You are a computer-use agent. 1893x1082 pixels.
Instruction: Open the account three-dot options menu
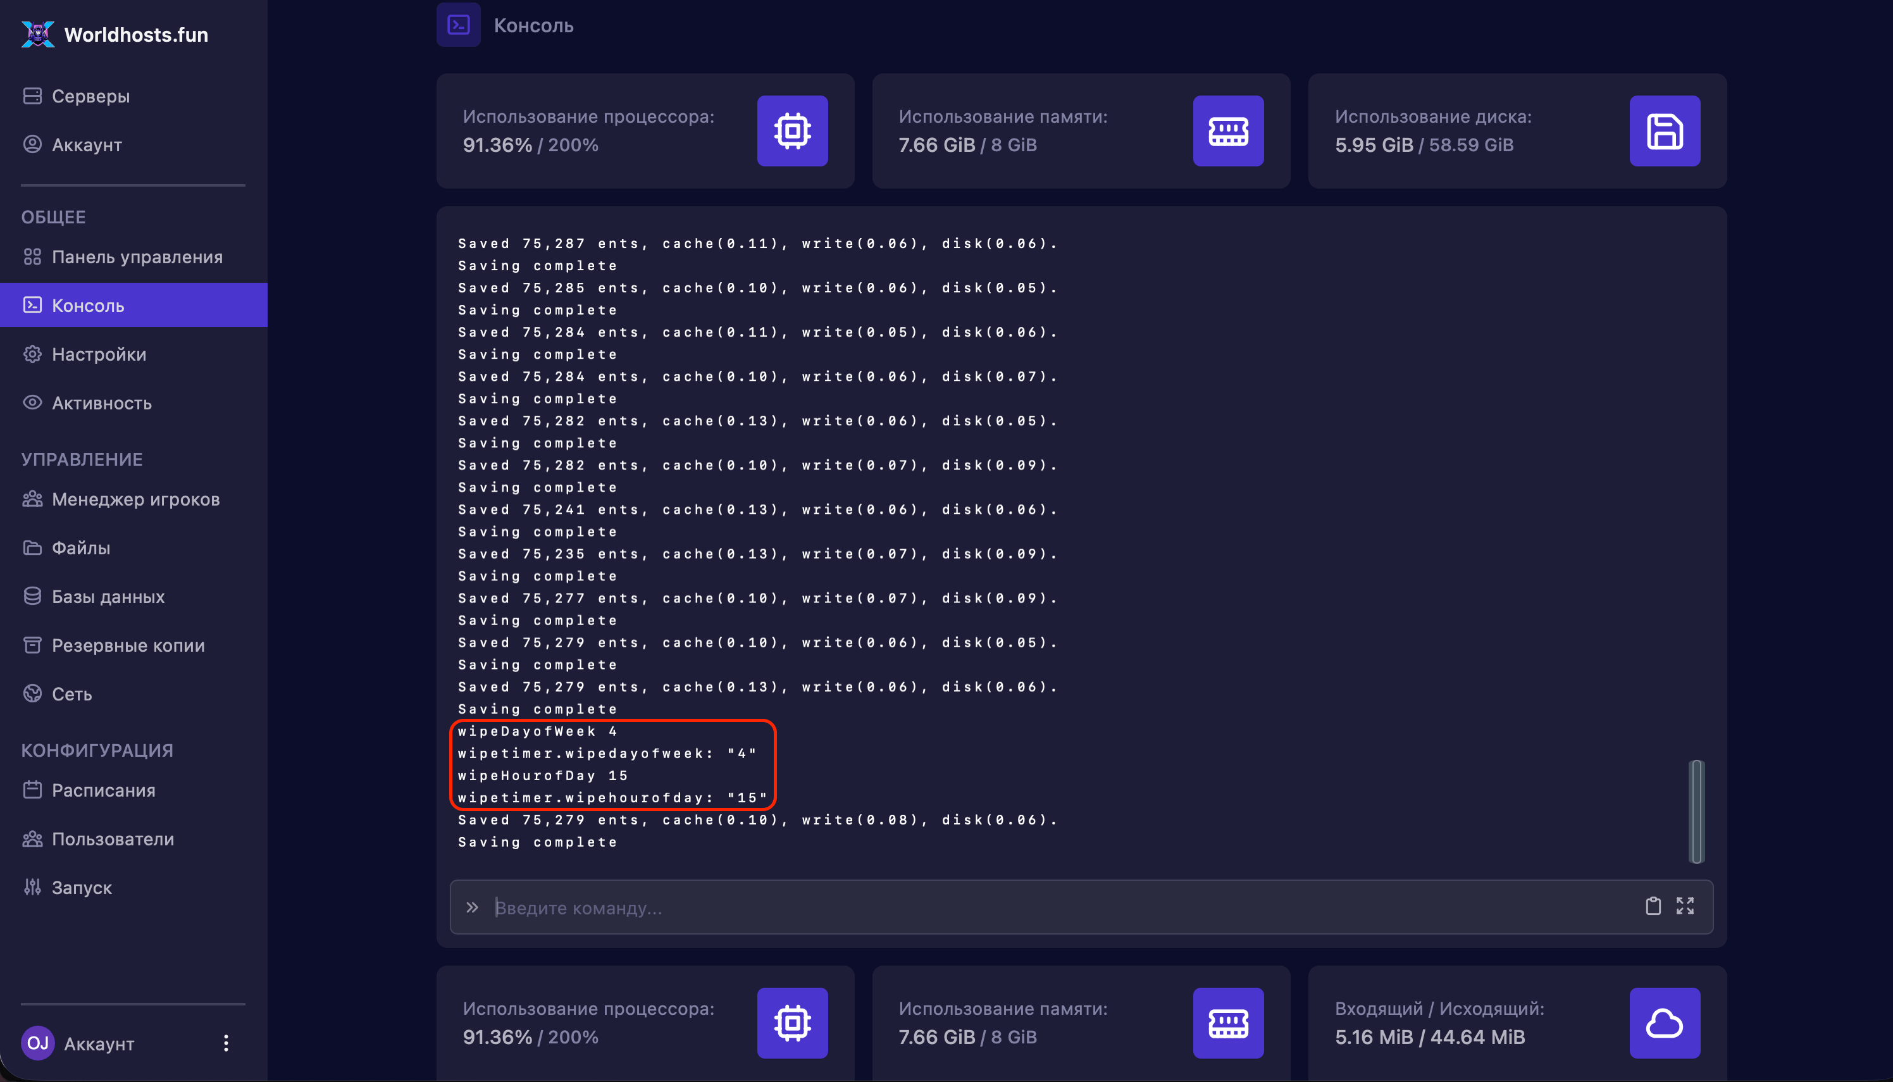(x=226, y=1043)
